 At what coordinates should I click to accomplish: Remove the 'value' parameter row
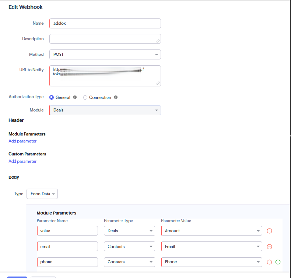[269, 231]
